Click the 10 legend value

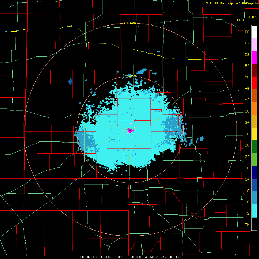click(247, 191)
